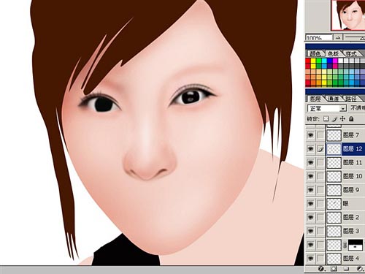Open the blend mode dropdown showing 正常
Viewport: 365px width, 274px height.
327,108
